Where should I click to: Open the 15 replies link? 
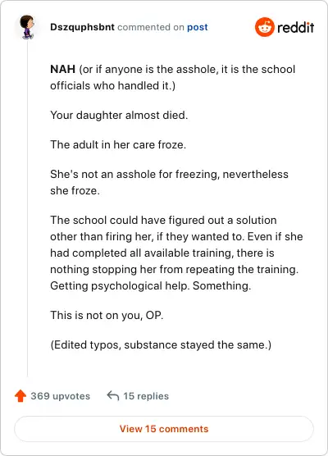pyautogui.click(x=146, y=396)
